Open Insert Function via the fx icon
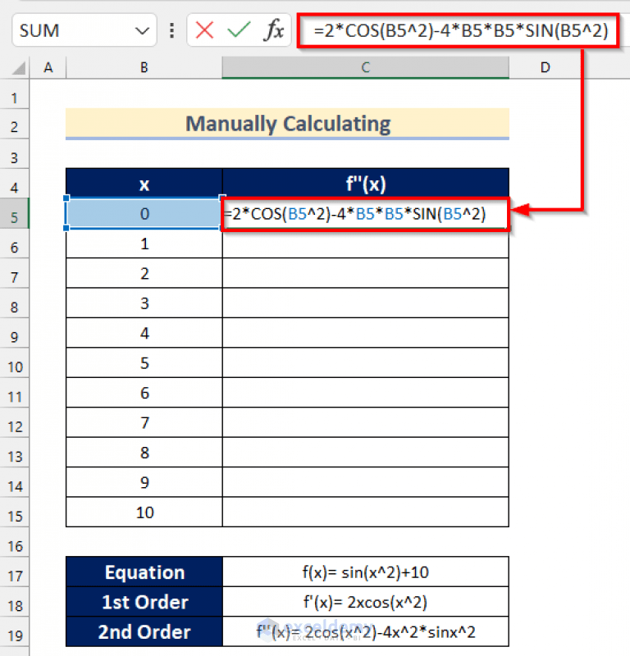The width and height of the screenshot is (630, 656). [x=273, y=30]
